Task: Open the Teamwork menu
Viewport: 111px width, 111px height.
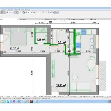Action: pos(17,10)
